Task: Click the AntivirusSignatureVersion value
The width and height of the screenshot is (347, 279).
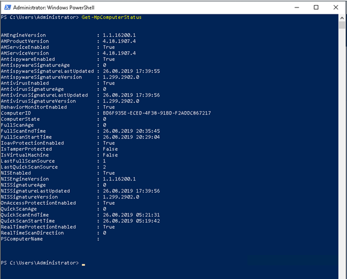Action: click(x=120, y=101)
